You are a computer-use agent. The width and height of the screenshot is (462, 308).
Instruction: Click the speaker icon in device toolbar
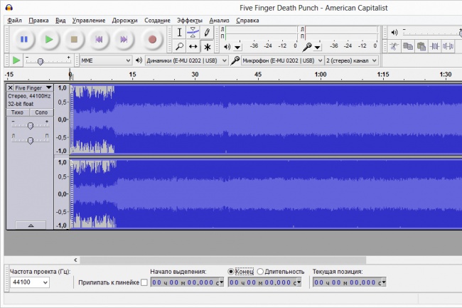coord(139,60)
